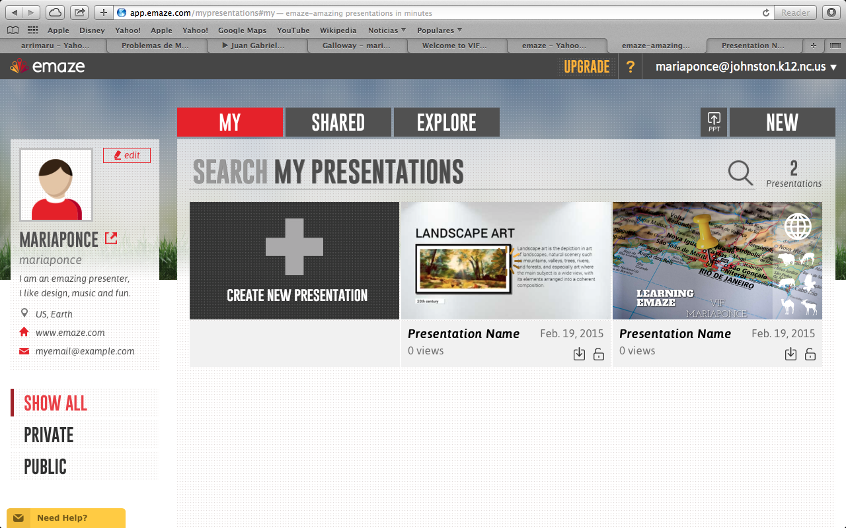Download the Landscape Art presentation
This screenshot has height=528, width=846.
[579, 354]
